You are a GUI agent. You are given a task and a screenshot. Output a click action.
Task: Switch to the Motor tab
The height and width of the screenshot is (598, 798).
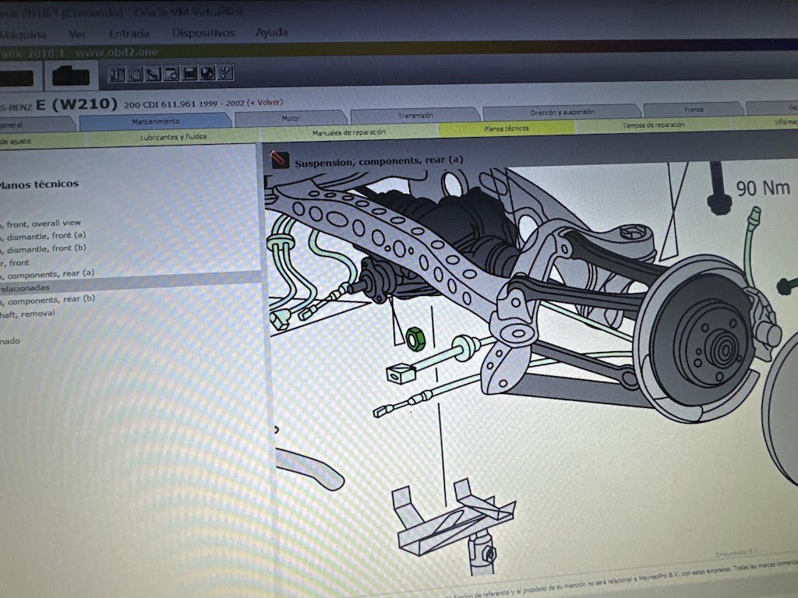coord(290,118)
